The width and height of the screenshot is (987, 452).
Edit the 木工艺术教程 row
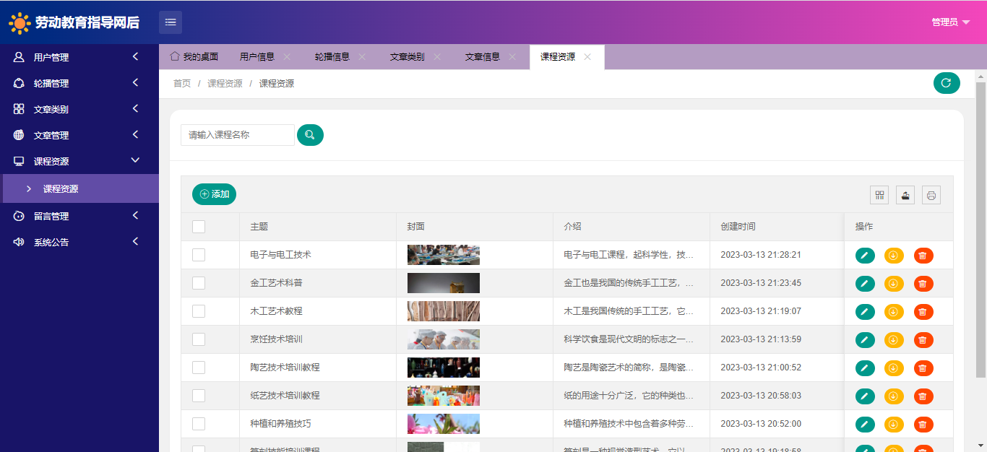[865, 312]
